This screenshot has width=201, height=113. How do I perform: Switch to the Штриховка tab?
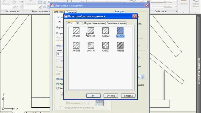point(59,12)
